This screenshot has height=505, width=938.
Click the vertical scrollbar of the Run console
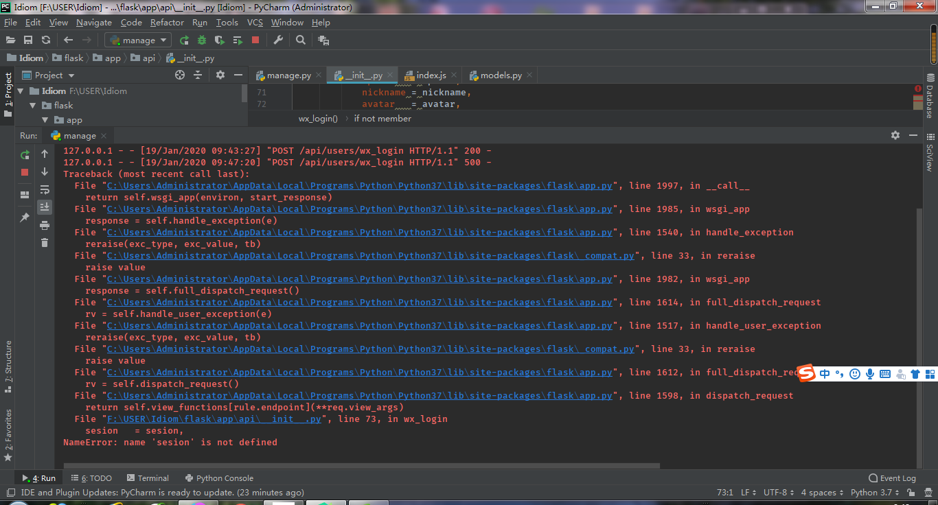[919, 336]
